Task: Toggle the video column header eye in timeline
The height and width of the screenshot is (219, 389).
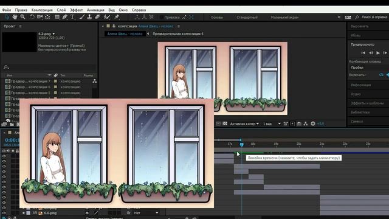Action: click(x=4, y=151)
